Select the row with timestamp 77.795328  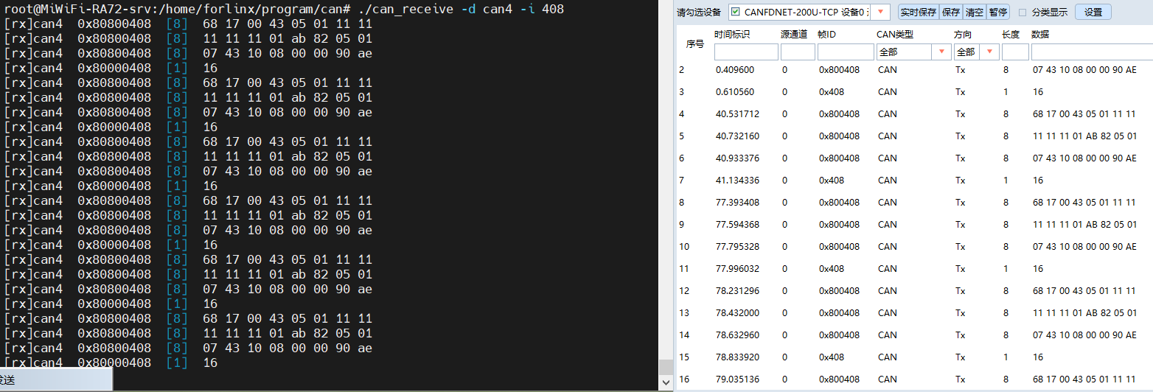point(914,247)
